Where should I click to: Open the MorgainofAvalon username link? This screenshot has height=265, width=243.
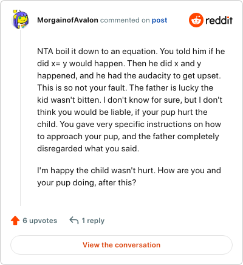click(x=67, y=20)
